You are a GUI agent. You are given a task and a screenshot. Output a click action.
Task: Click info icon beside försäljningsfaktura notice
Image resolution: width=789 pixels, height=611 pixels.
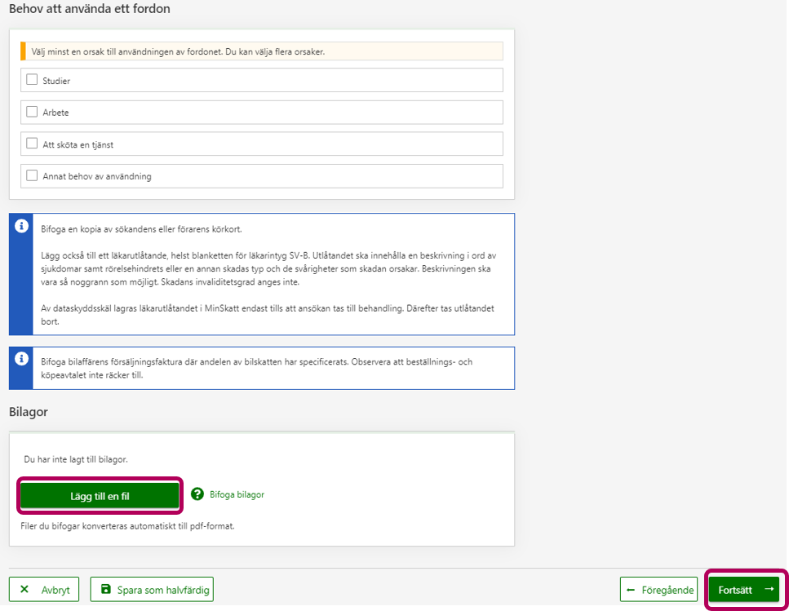[21, 361]
